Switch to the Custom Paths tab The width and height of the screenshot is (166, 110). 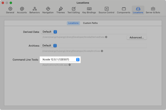coord(90,23)
